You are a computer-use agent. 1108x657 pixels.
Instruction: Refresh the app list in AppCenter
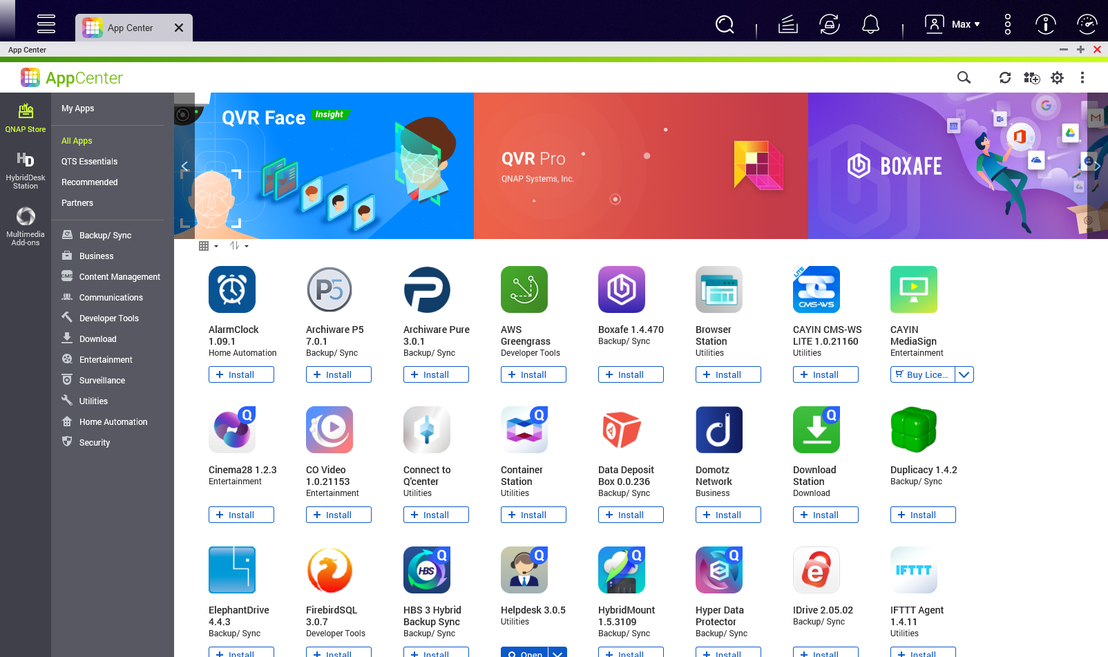(1006, 77)
